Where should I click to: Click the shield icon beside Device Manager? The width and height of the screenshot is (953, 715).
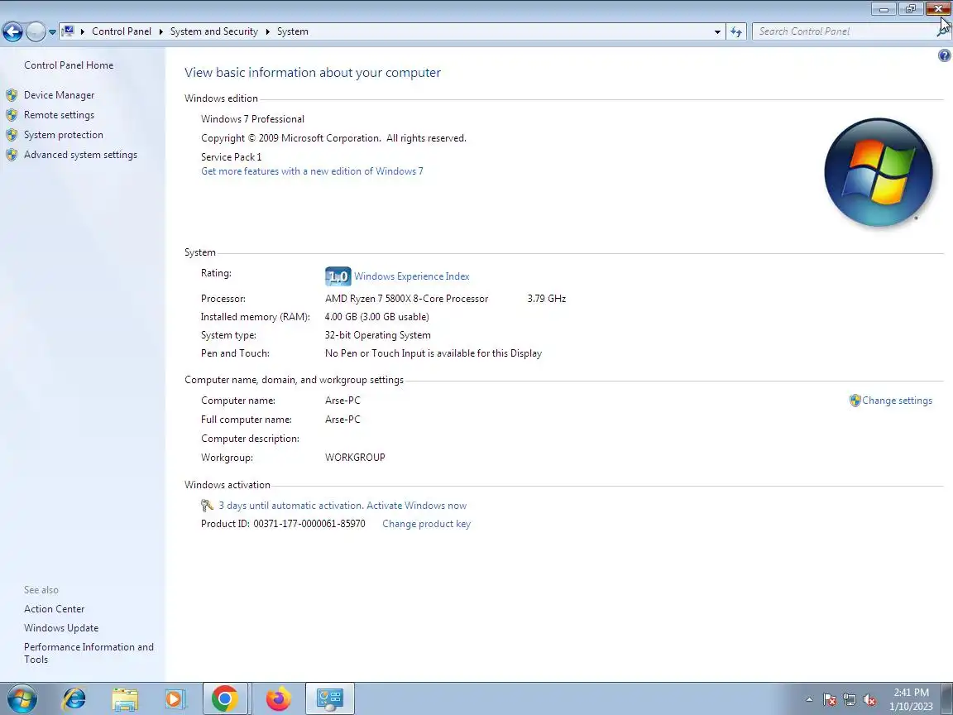(12, 95)
